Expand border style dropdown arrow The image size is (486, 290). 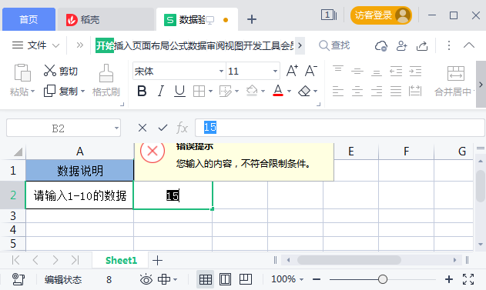(210, 92)
